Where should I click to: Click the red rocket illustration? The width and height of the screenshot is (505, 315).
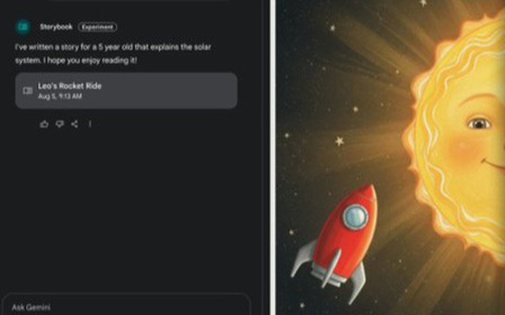tap(335, 241)
